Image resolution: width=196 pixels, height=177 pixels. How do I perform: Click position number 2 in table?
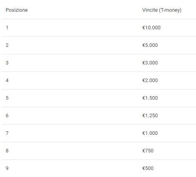click(x=7, y=45)
